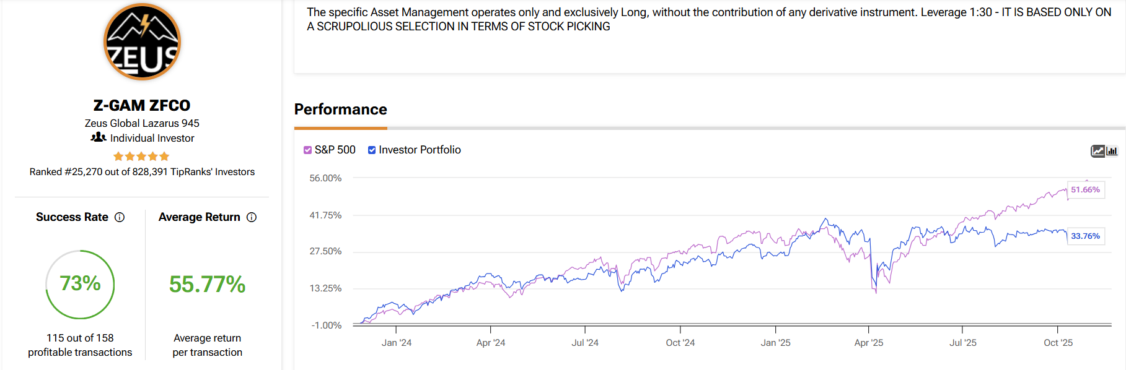The image size is (1126, 370).
Task: Click the Zeus profile logo
Action: pyautogui.click(x=142, y=42)
